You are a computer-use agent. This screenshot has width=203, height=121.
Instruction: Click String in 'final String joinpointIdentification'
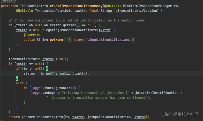pyautogui.click(x=106, y=11)
